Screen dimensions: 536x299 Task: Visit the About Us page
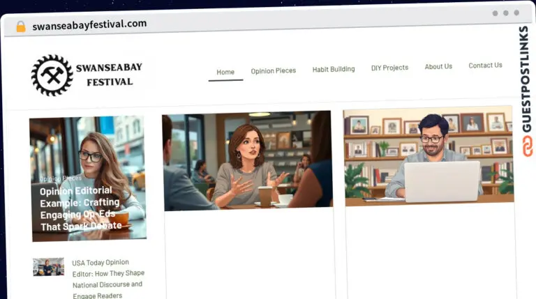438,66
